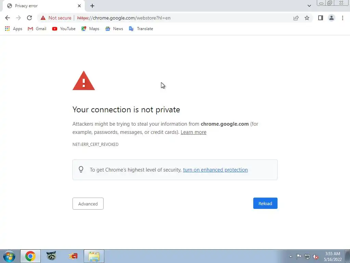Click the network tray icon
This screenshot has width=350, height=263.
(307, 256)
